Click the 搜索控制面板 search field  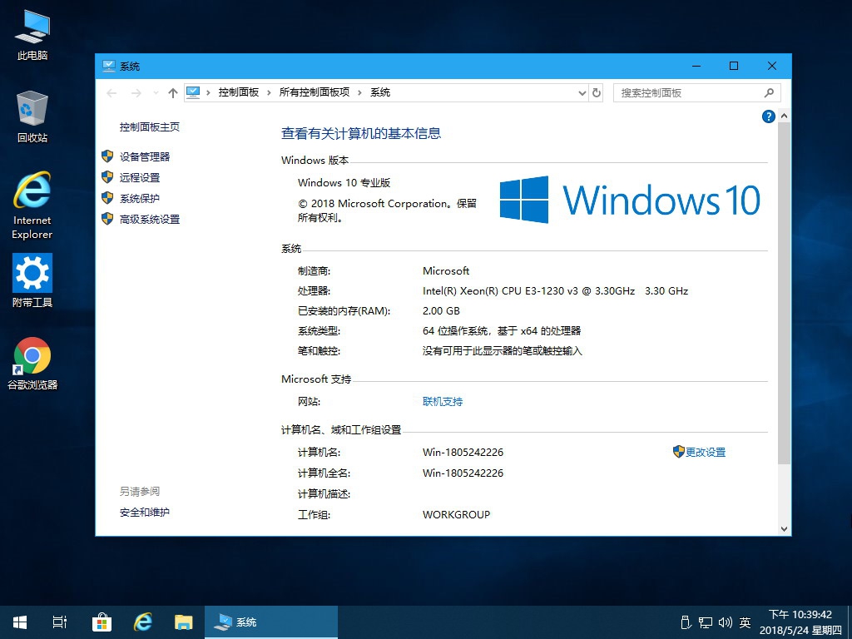pos(696,93)
